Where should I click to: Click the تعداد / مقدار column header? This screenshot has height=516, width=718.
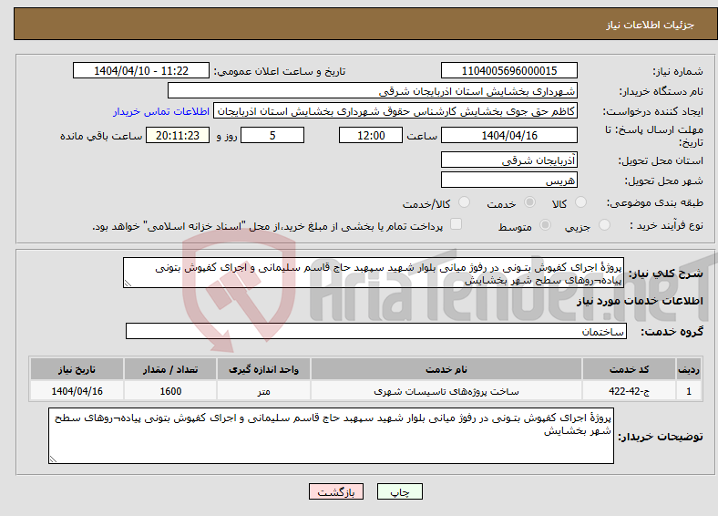170,369
